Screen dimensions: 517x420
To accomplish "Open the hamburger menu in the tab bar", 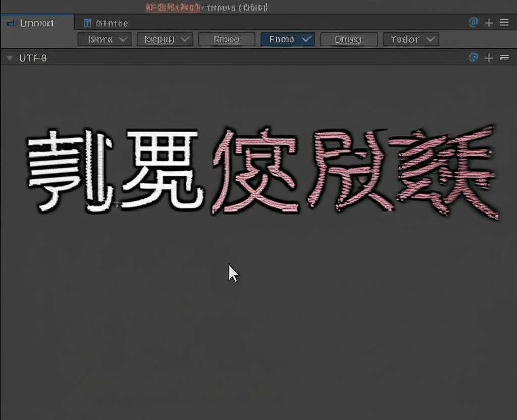I will tap(504, 22).
